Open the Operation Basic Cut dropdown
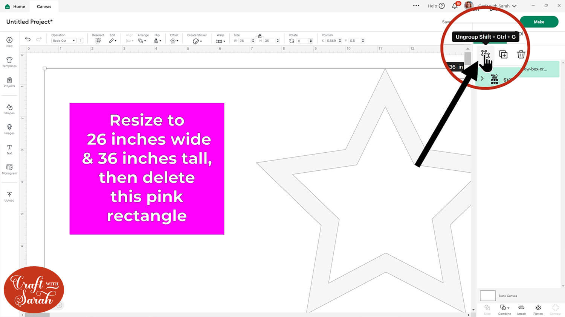 64,41
